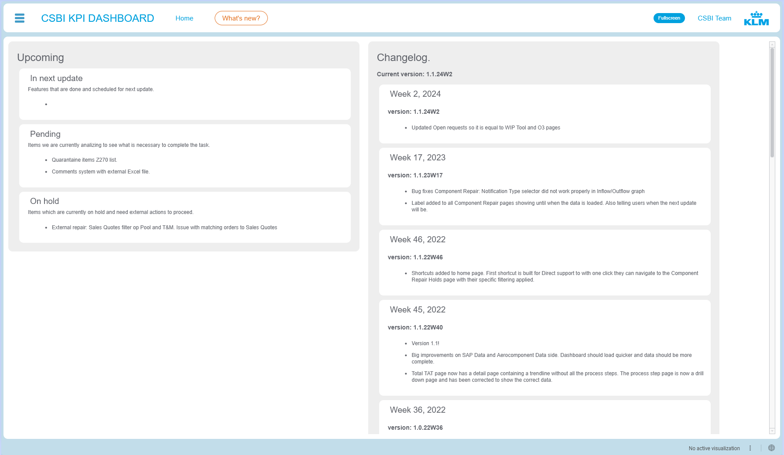Click the scrollbar down arrow
This screenshot has height=455, width=784.
tap(772, 431)
